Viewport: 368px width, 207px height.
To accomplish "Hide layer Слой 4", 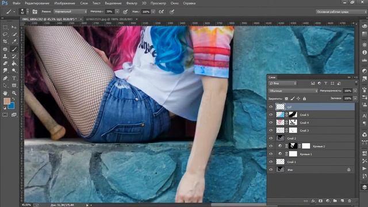I will (271, 122).
